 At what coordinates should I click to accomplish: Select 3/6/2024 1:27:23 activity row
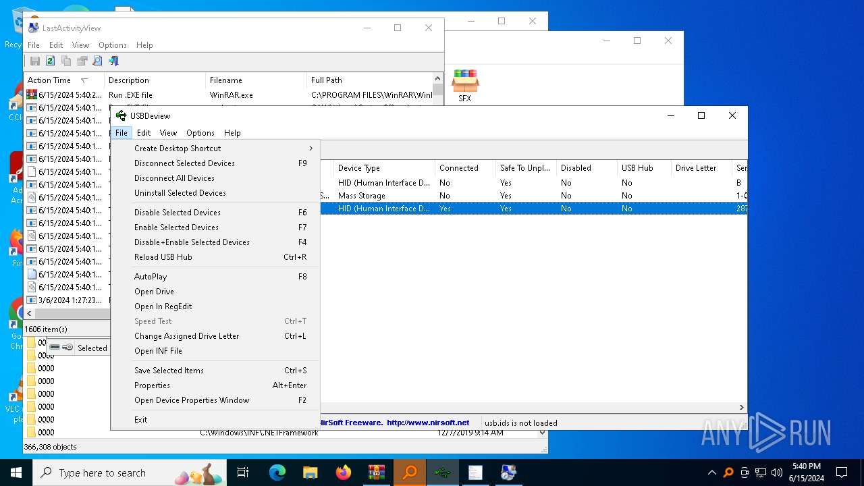point(66,300)
